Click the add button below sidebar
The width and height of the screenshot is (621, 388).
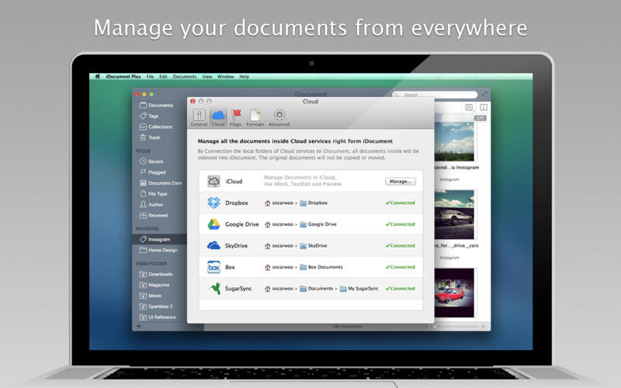coord(139,326)
